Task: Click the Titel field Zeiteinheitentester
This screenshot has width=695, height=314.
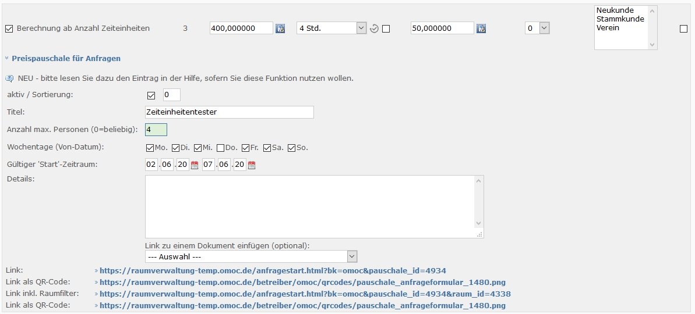Action: [x=229, y=112]
